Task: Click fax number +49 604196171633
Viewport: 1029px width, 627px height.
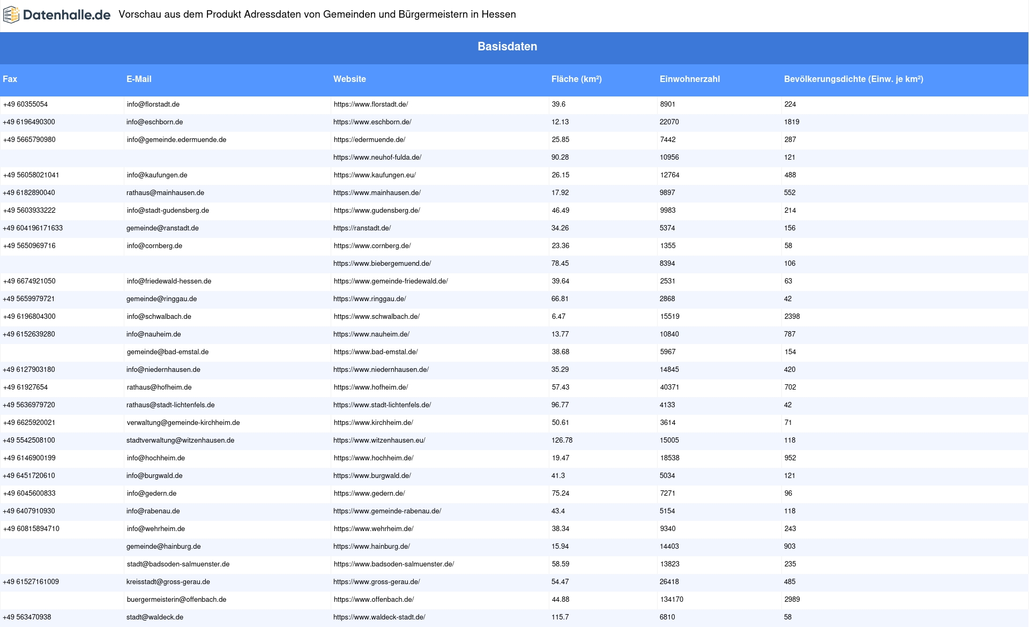Action: 33,228
